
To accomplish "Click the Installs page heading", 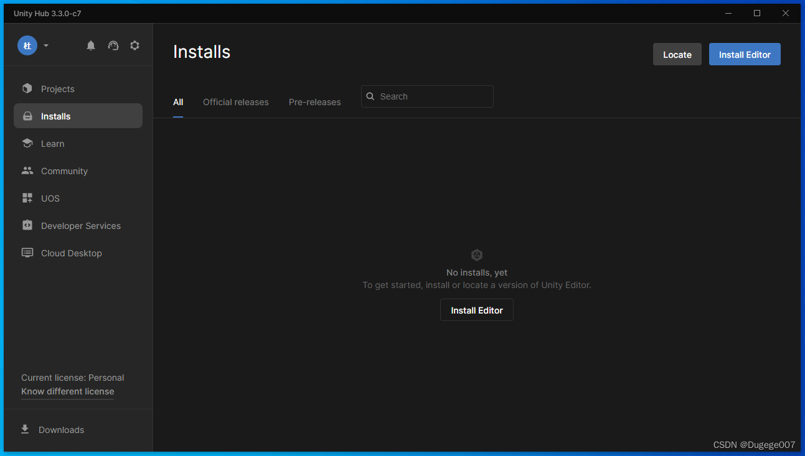I will (202, 52).
